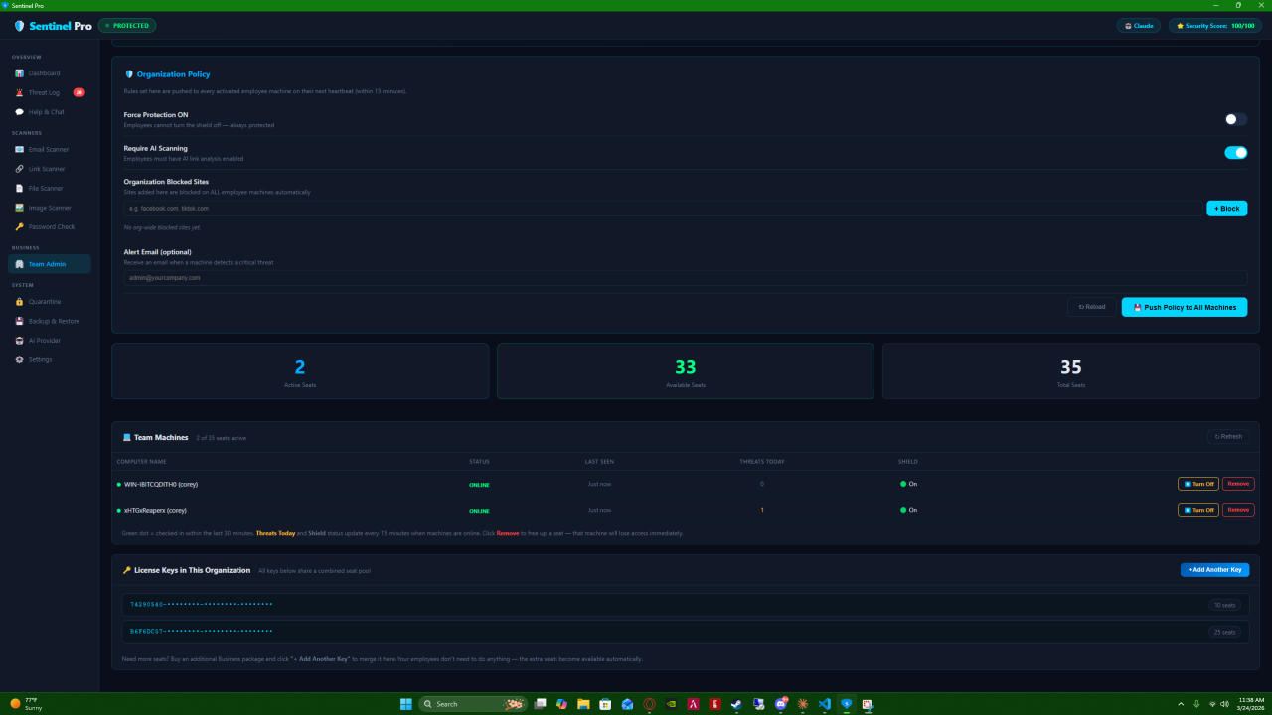Open Opera browser from the taskbar

tap(649, 704)
